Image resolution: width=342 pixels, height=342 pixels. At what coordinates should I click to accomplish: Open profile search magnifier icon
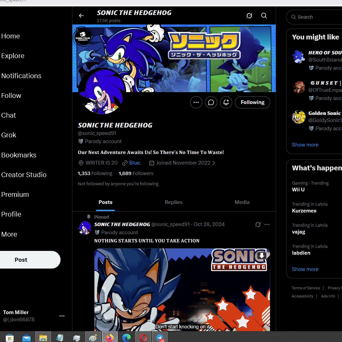[x=264, y=16]
